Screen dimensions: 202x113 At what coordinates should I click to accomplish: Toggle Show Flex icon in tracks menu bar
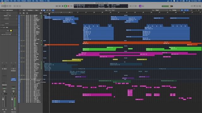(x=50, y=10)
